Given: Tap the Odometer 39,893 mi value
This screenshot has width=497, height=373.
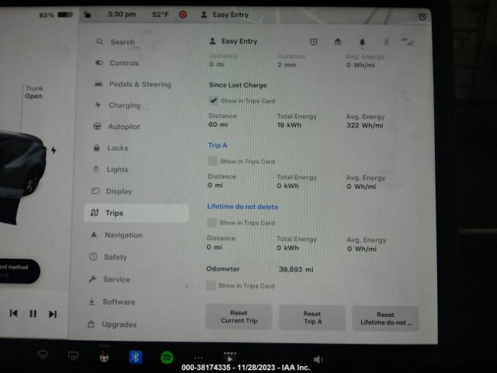Looking at the screenshot, I should [296, 270].
